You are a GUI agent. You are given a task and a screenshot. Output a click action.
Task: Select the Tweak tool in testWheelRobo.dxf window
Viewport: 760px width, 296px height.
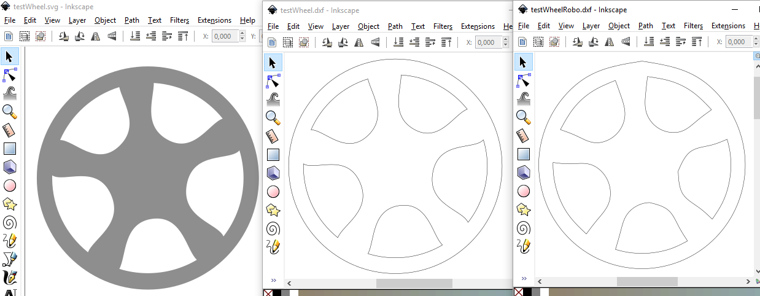523,98
